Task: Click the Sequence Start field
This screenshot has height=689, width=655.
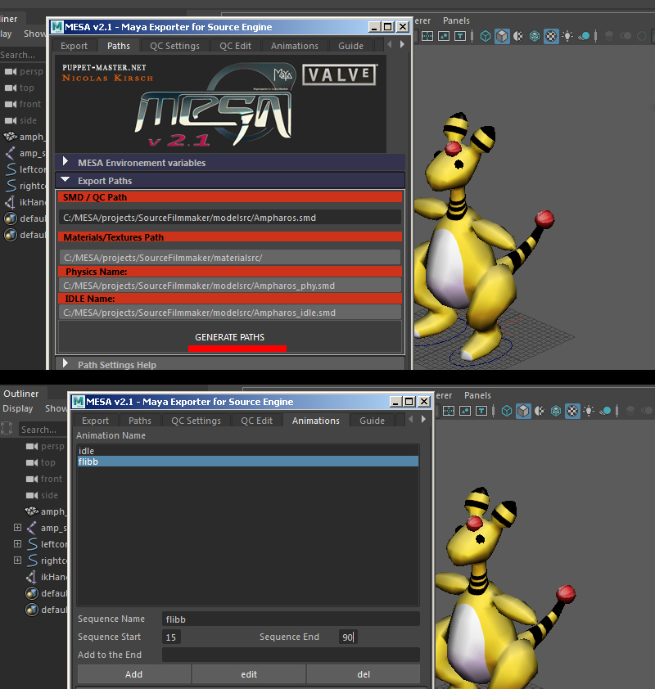Action: pos(171,637)
